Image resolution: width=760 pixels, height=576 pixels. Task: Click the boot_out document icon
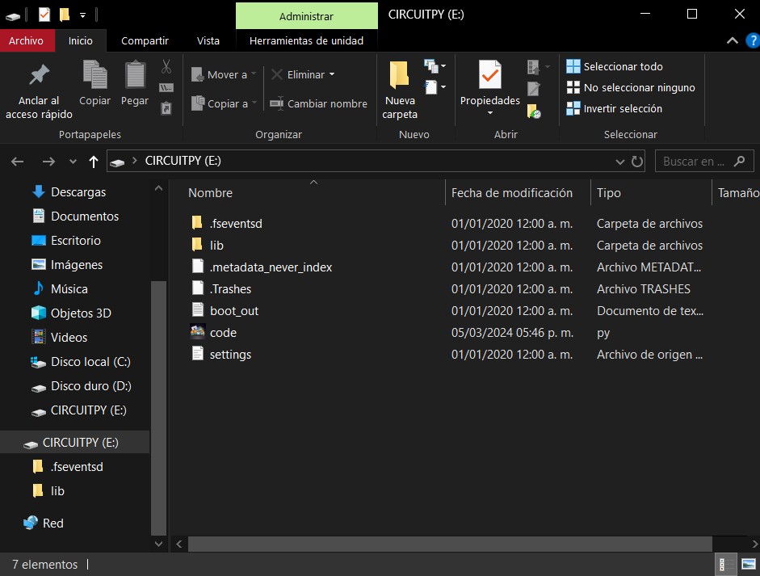point(197,310)
